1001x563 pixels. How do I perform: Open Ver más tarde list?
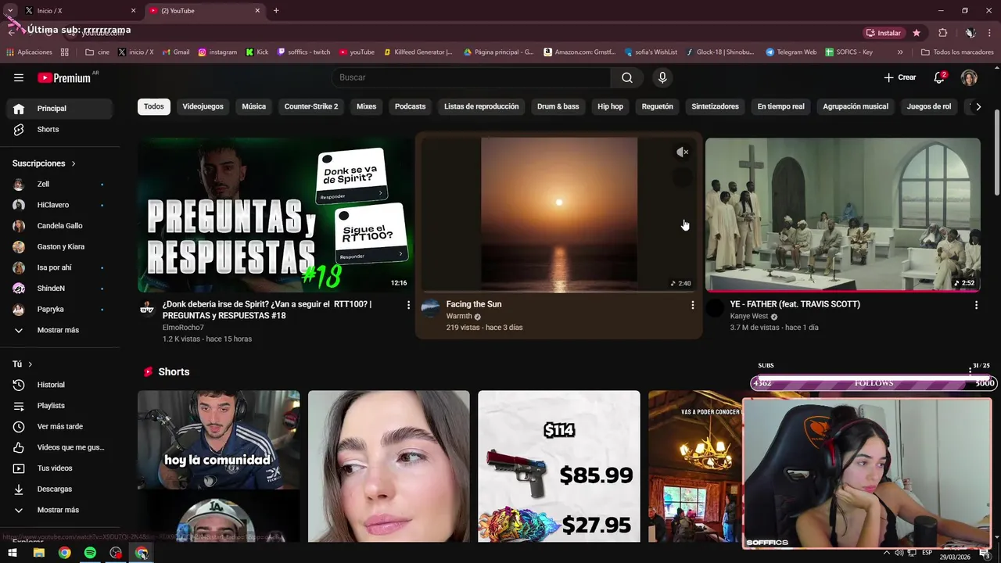point(59,426)
